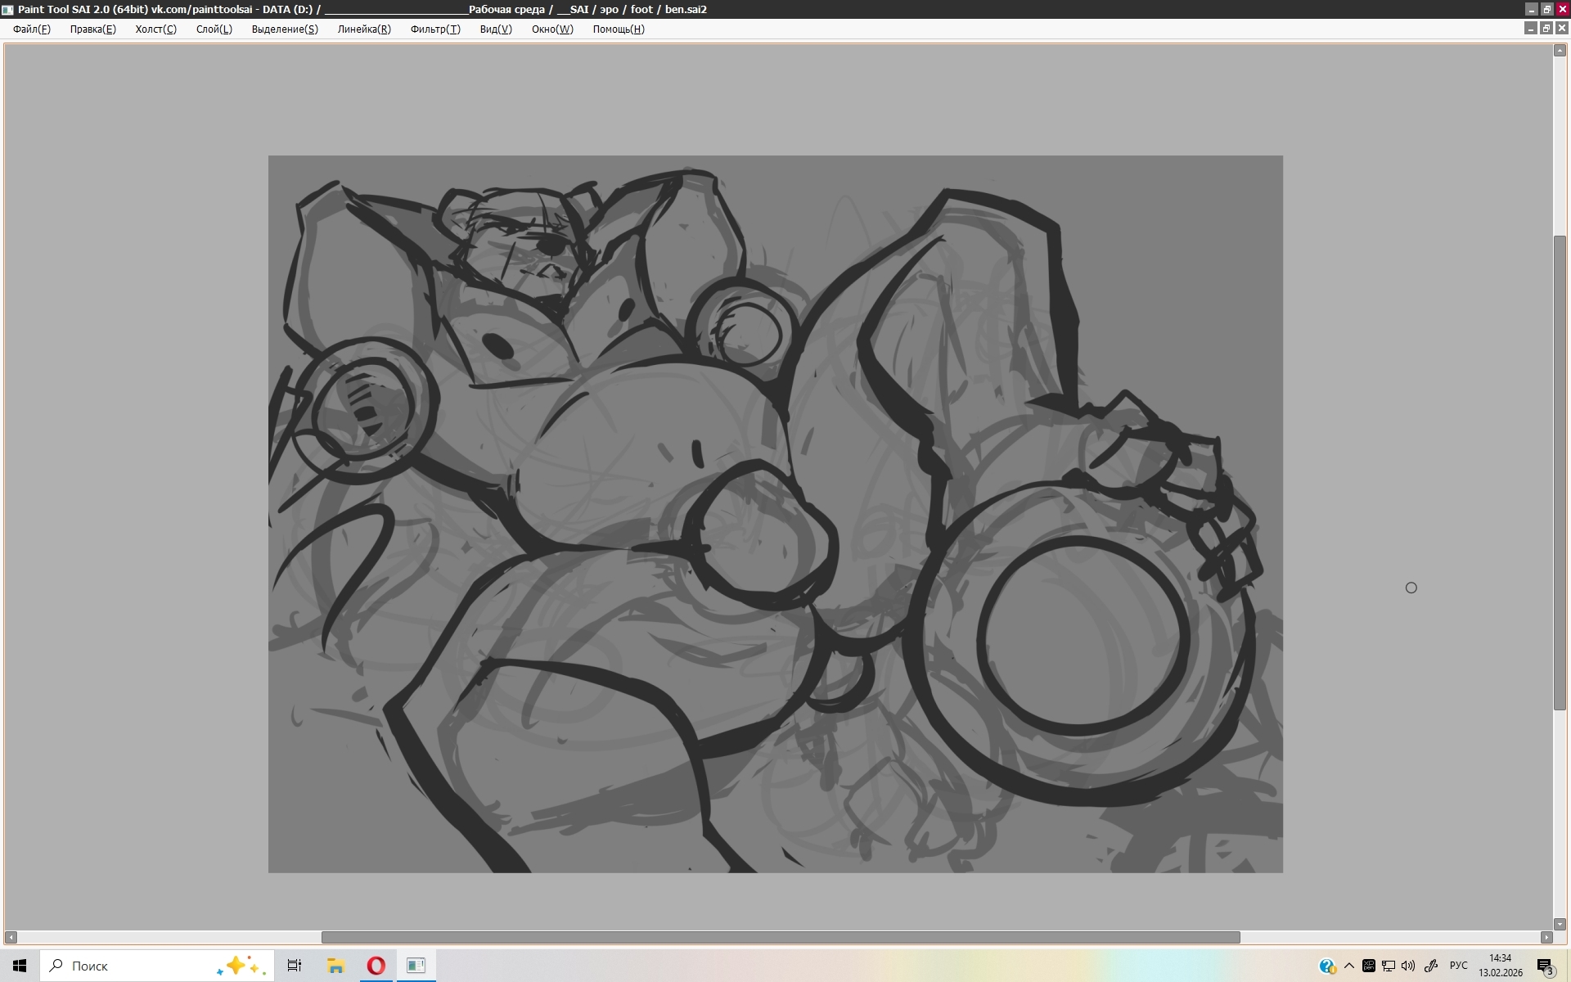Open the Фильтр menu
1571x982 pixels.
click(x=435, y=29)
